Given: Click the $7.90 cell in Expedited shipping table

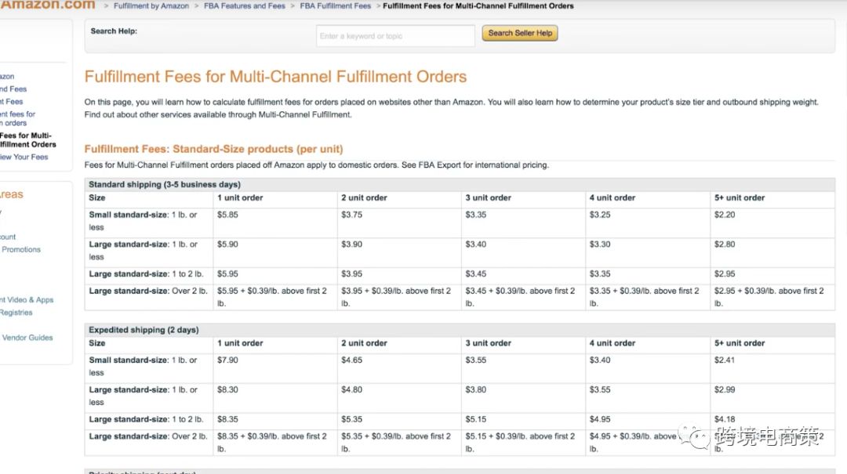Looking at the screenshot, I should point(228,360).
